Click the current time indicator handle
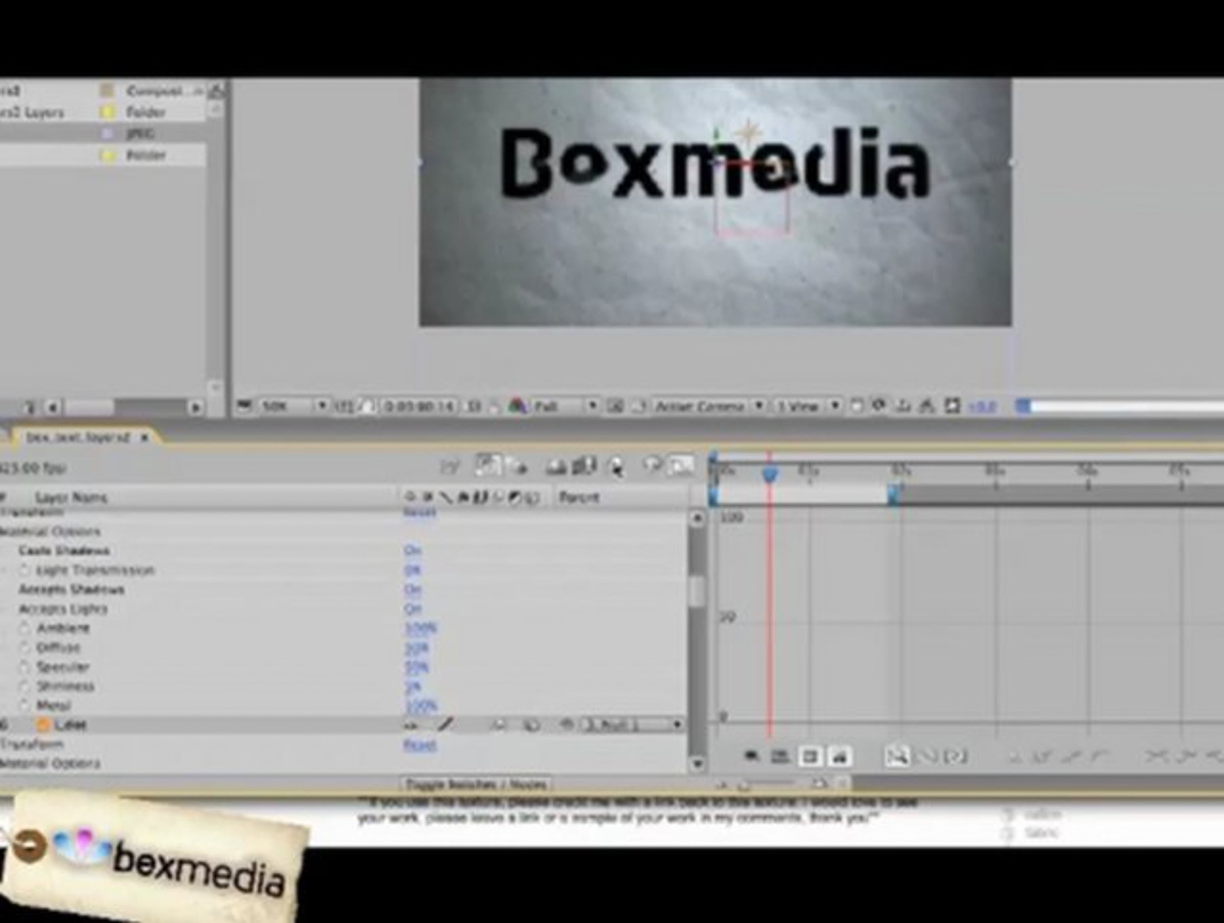Screen dimensions: 1224x923 point(770,473)
